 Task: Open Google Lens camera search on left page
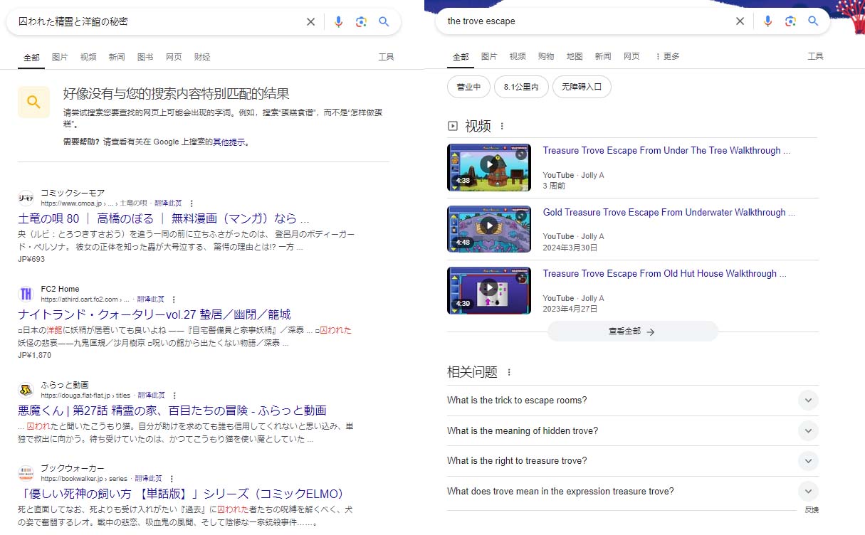pyautogui.click(x=362, y=21)
